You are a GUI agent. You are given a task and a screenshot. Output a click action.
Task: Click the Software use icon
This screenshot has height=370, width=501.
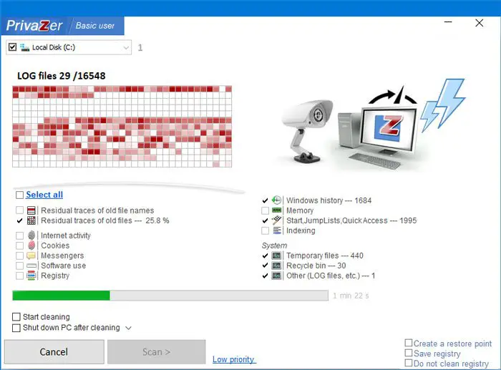[x=31, y=266]
